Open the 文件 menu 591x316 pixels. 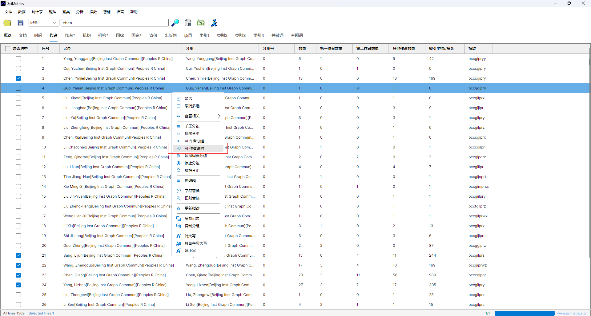[8, 12]
